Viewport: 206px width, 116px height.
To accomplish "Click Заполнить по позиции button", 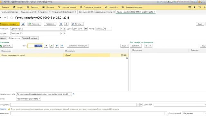I will point(78,46).
